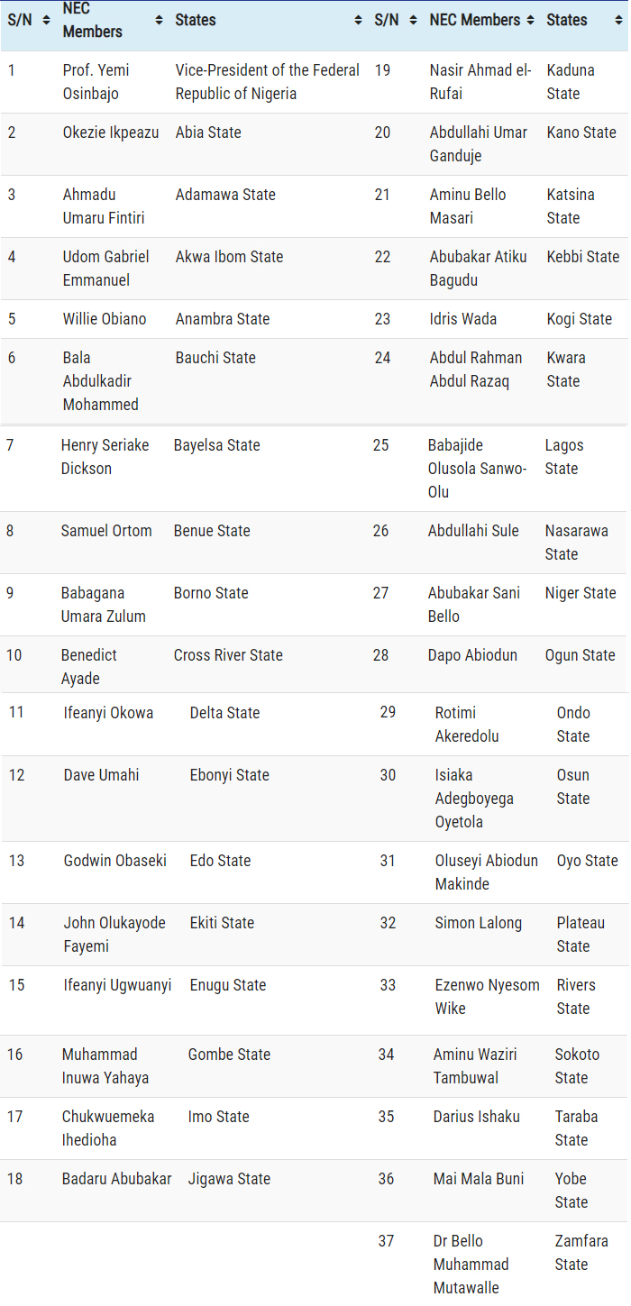Click the Akwa Ibom State cell

229,257
